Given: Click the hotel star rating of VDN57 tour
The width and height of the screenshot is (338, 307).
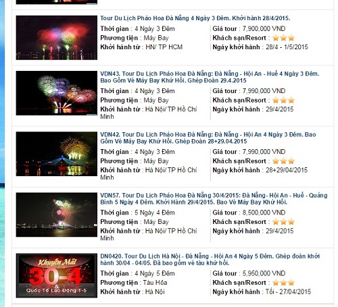Looking at the screenshot, I should 283,222.
